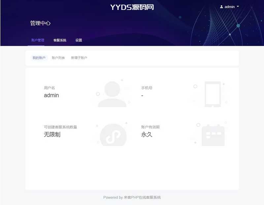Switch to the 账户管理 tab
Image resolution: width=264 pixels, height=205 pixels.
tap(38, 40)
